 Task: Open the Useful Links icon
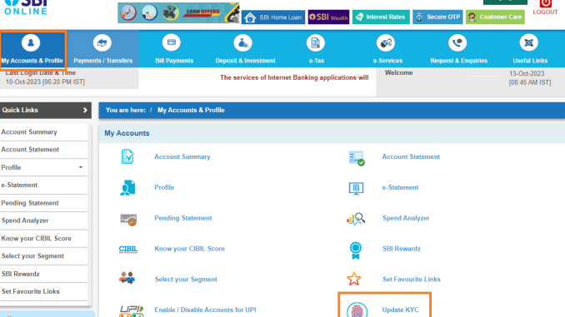529,42
